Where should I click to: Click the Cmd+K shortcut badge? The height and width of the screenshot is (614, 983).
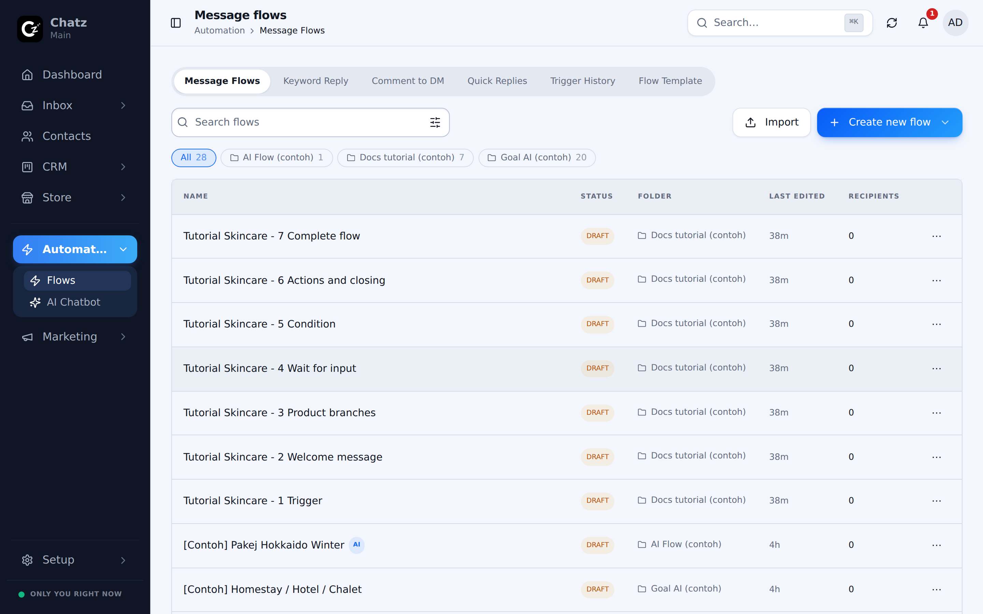coord(853,22)
